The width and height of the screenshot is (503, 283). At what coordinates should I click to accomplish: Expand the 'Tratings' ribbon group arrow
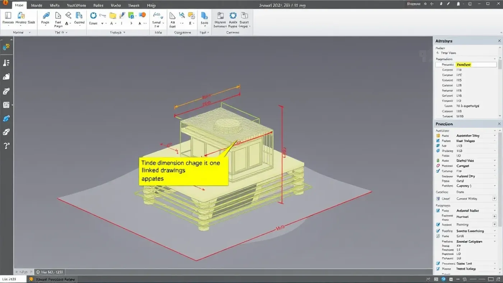point(124,33)
